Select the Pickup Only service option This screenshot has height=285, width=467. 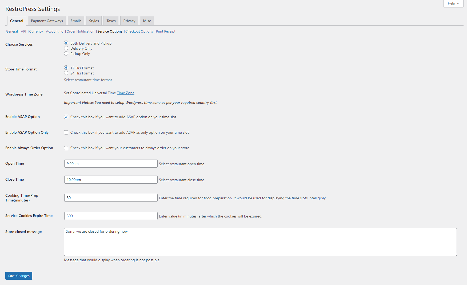[x=66, y=53]
